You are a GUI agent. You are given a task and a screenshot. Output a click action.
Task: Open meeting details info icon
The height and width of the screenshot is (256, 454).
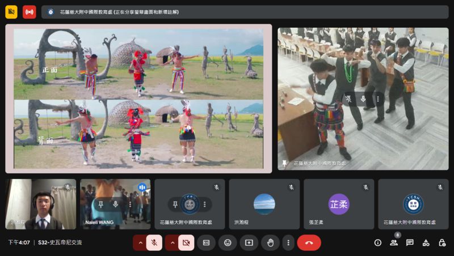pyautogui.click(x=377, y=242)
